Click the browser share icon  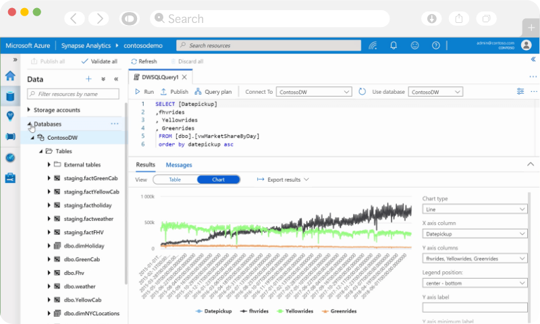(x=459, y=18)
